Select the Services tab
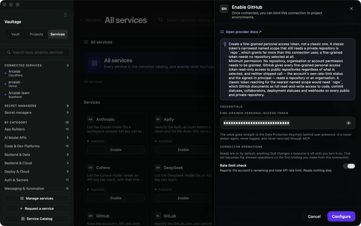361x226 pixels. tap(58, 34)
